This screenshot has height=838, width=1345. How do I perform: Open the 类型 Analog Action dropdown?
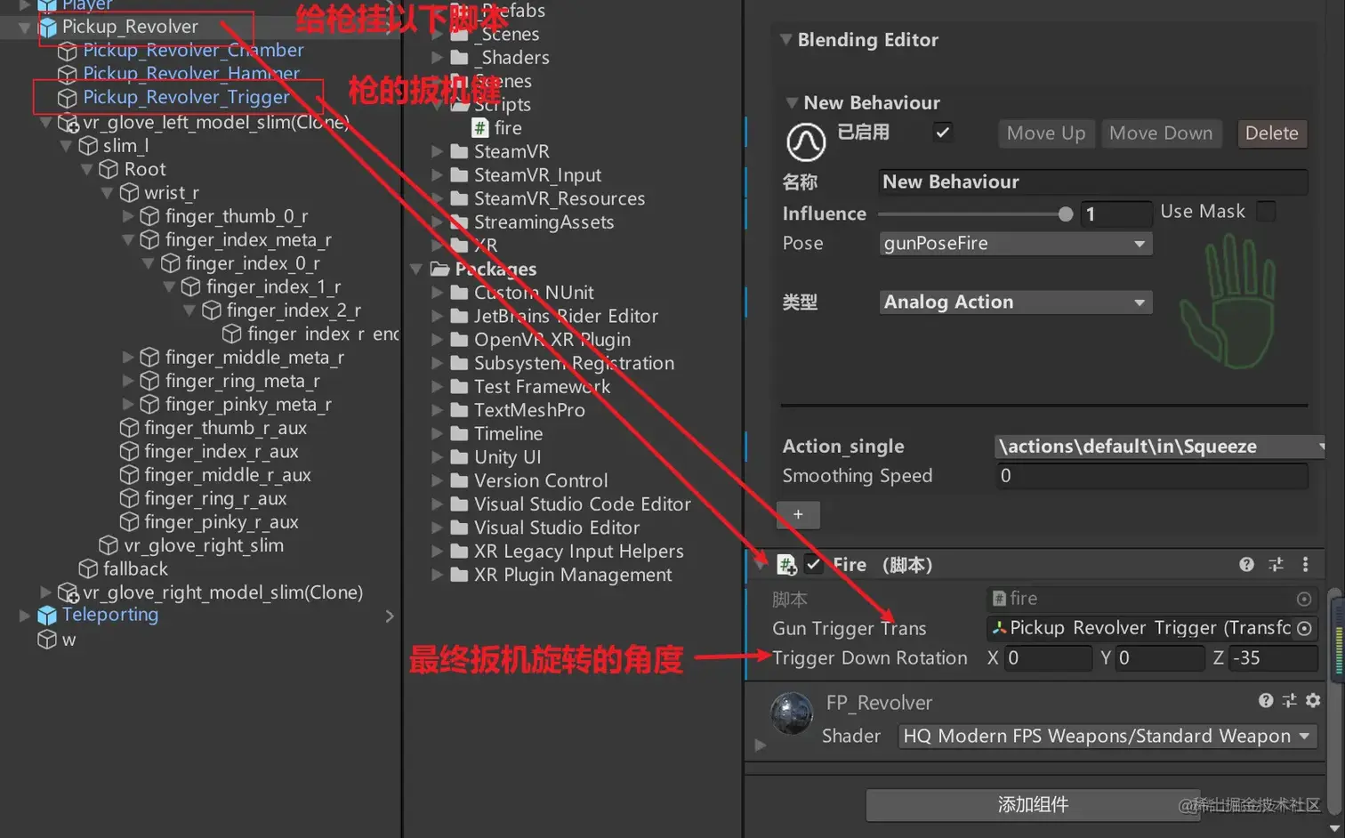1016,302
